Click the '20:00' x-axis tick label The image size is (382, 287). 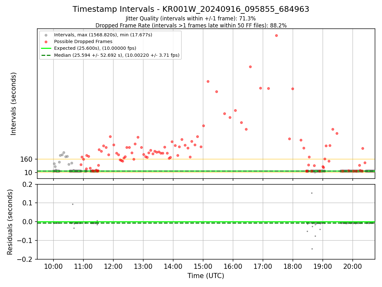coord(352,267)
